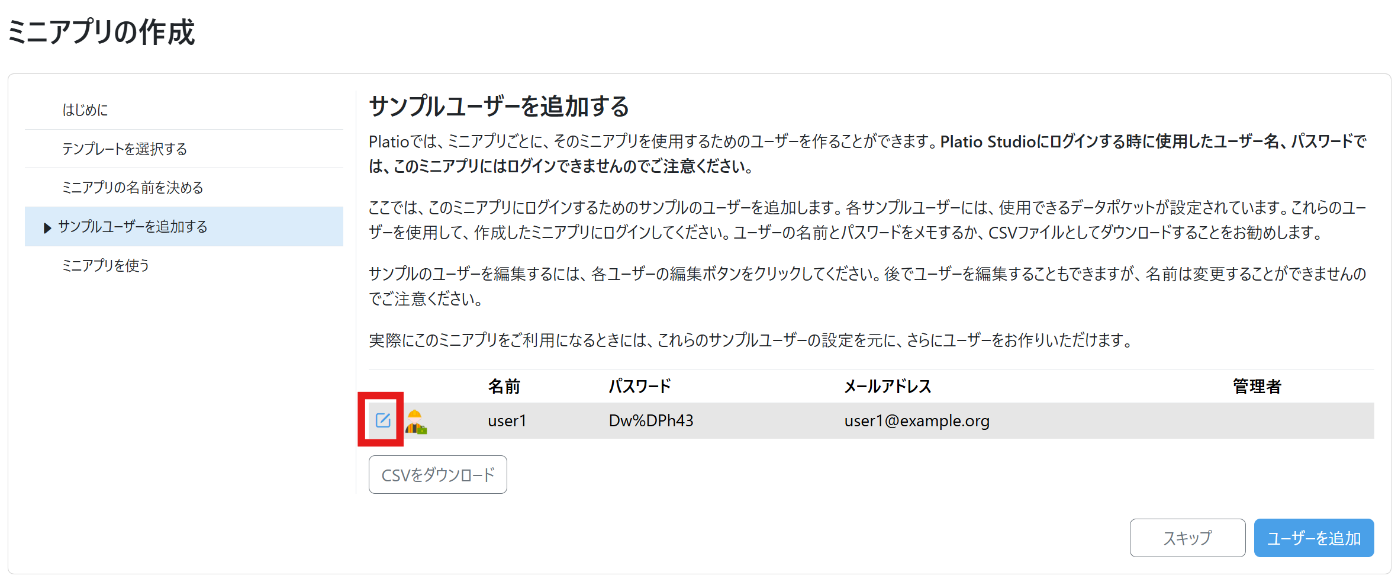Click the メールアドレス column header
The image size is (1398, 582).
[887, 387]
